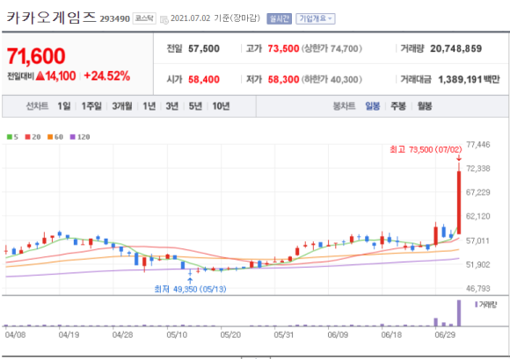The width and height of the screenshot is (510, 359).
Task: Click the 하한가 40,300 text
Action: click(x=331, y=80)
